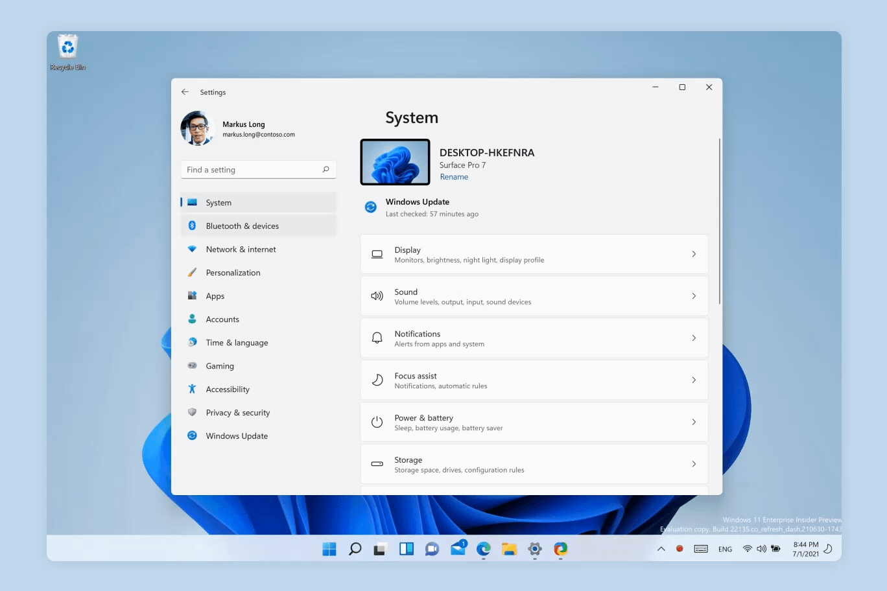Expand the Sound settings row chevron
Viewport: 887px width, 591px height.
coord(694,295)
